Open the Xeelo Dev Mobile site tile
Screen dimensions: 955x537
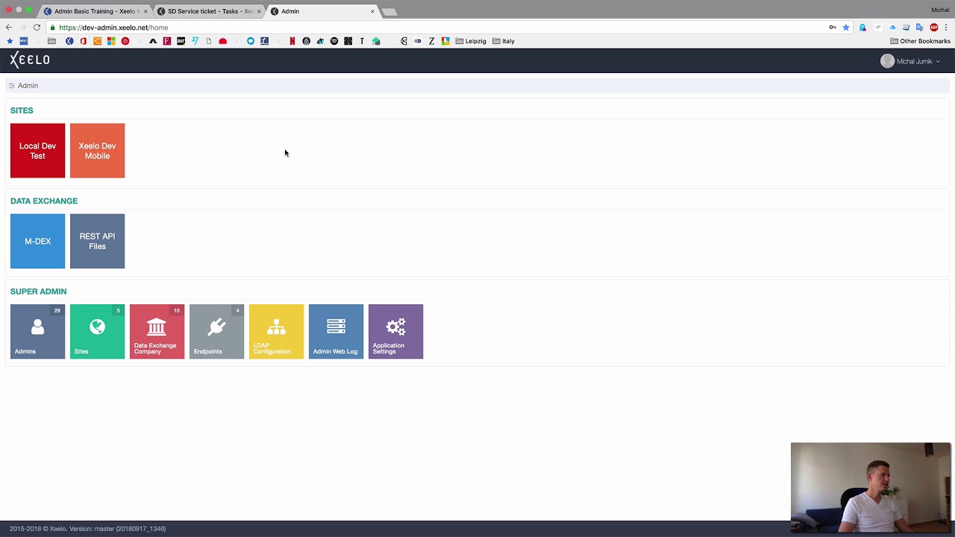[97, 151]
